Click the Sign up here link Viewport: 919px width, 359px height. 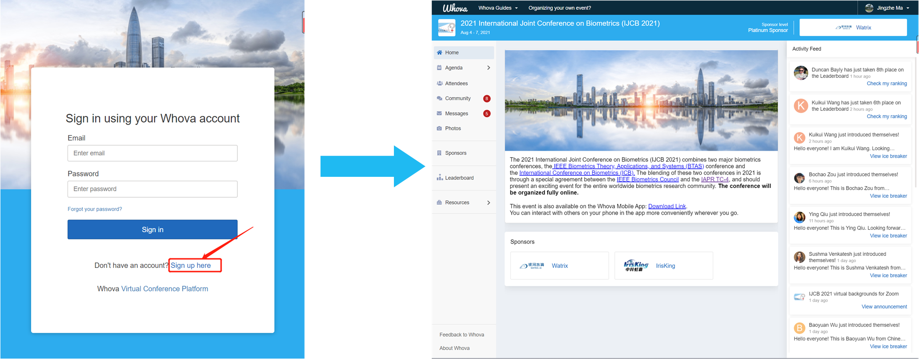191,265
